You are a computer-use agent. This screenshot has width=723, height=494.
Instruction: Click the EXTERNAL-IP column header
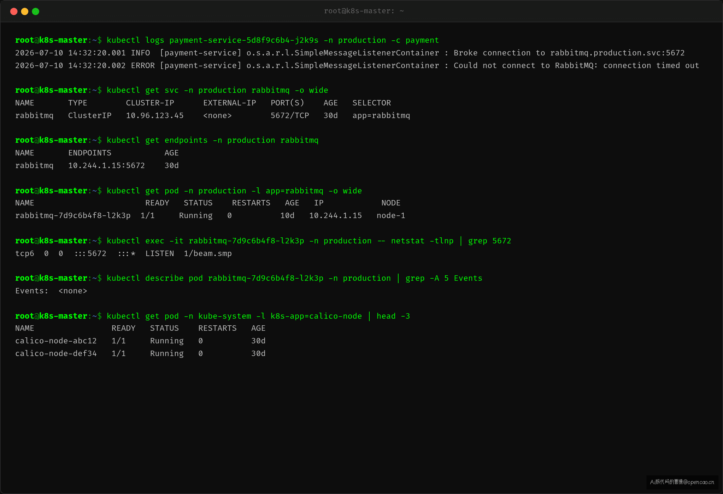point(230,103)
